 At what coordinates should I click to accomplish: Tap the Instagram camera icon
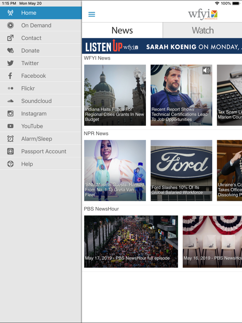[10, 114]
